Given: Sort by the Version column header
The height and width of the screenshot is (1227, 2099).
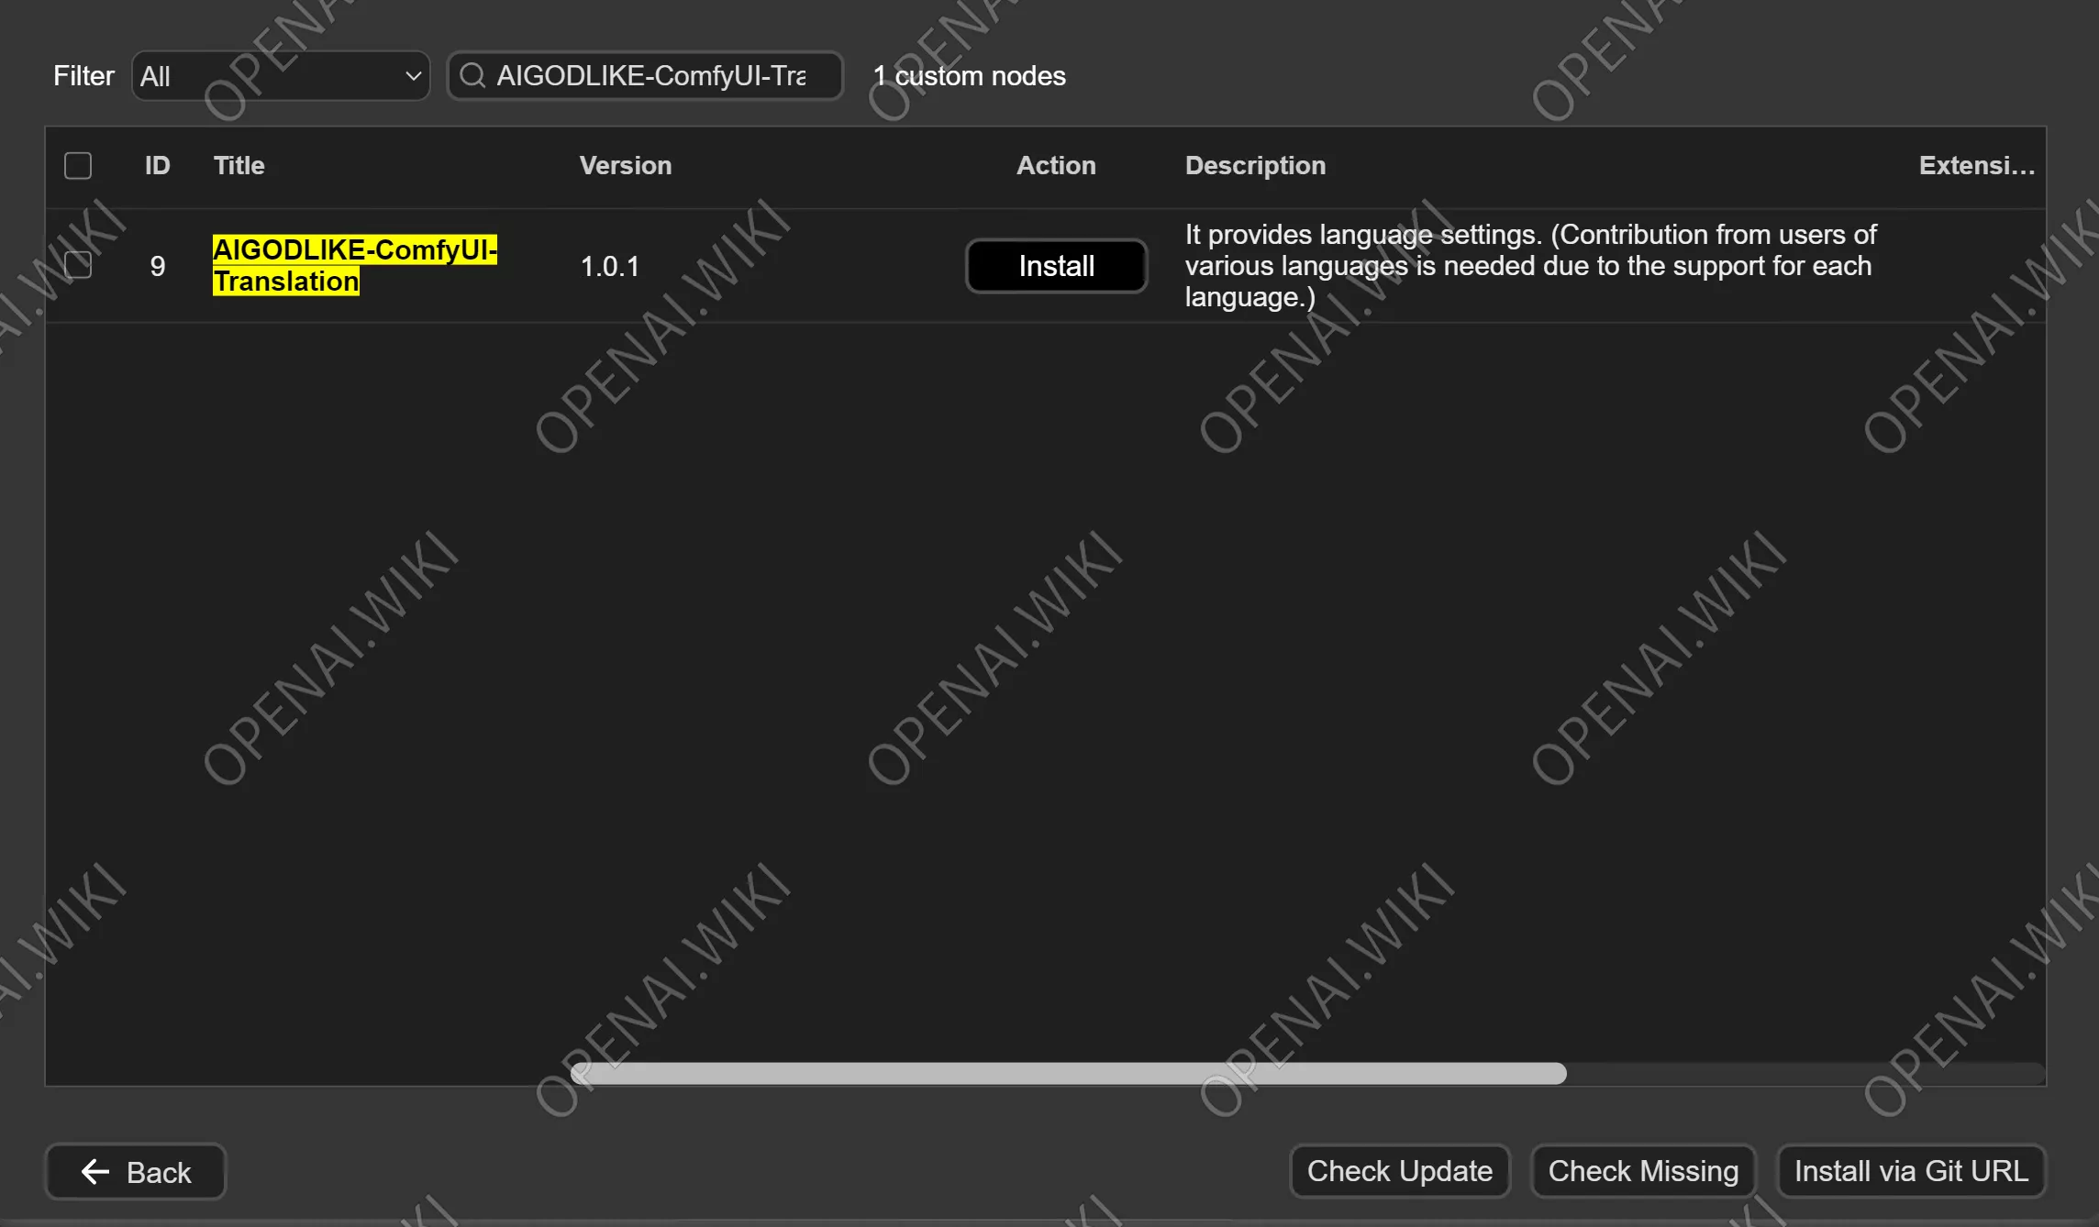Looking at the screenshot, I should [x=626, y=166].
